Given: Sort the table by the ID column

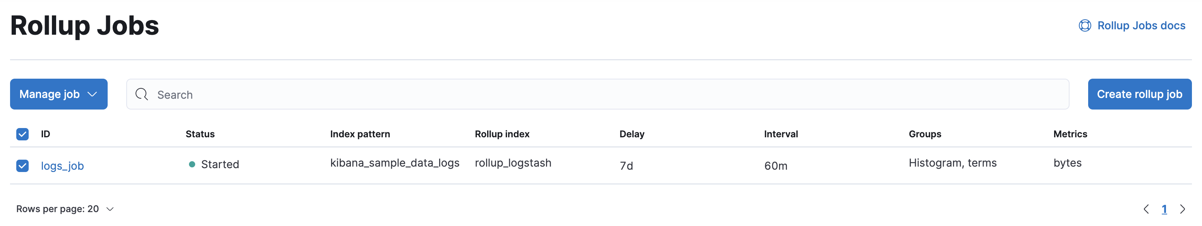Looking at the screenshot, I should click(45, 134).
